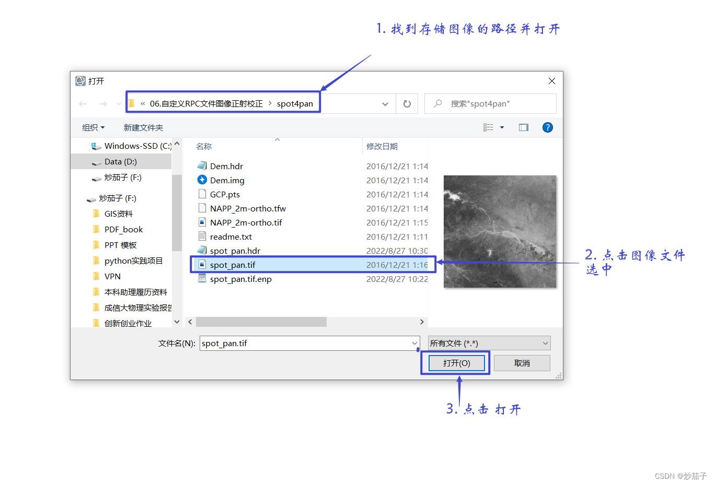Image resolution: width=715 pixels, height=485 pixels.
Task: Select the Dem.hdr file
Action: point(226,166)
